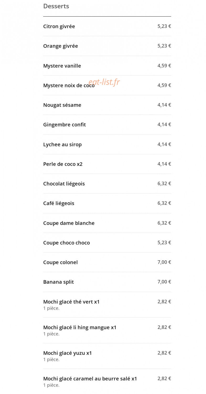Click Mochi glacé caramel au beurre salé
The height and width of the screenshot is (394, 206).
107,381
